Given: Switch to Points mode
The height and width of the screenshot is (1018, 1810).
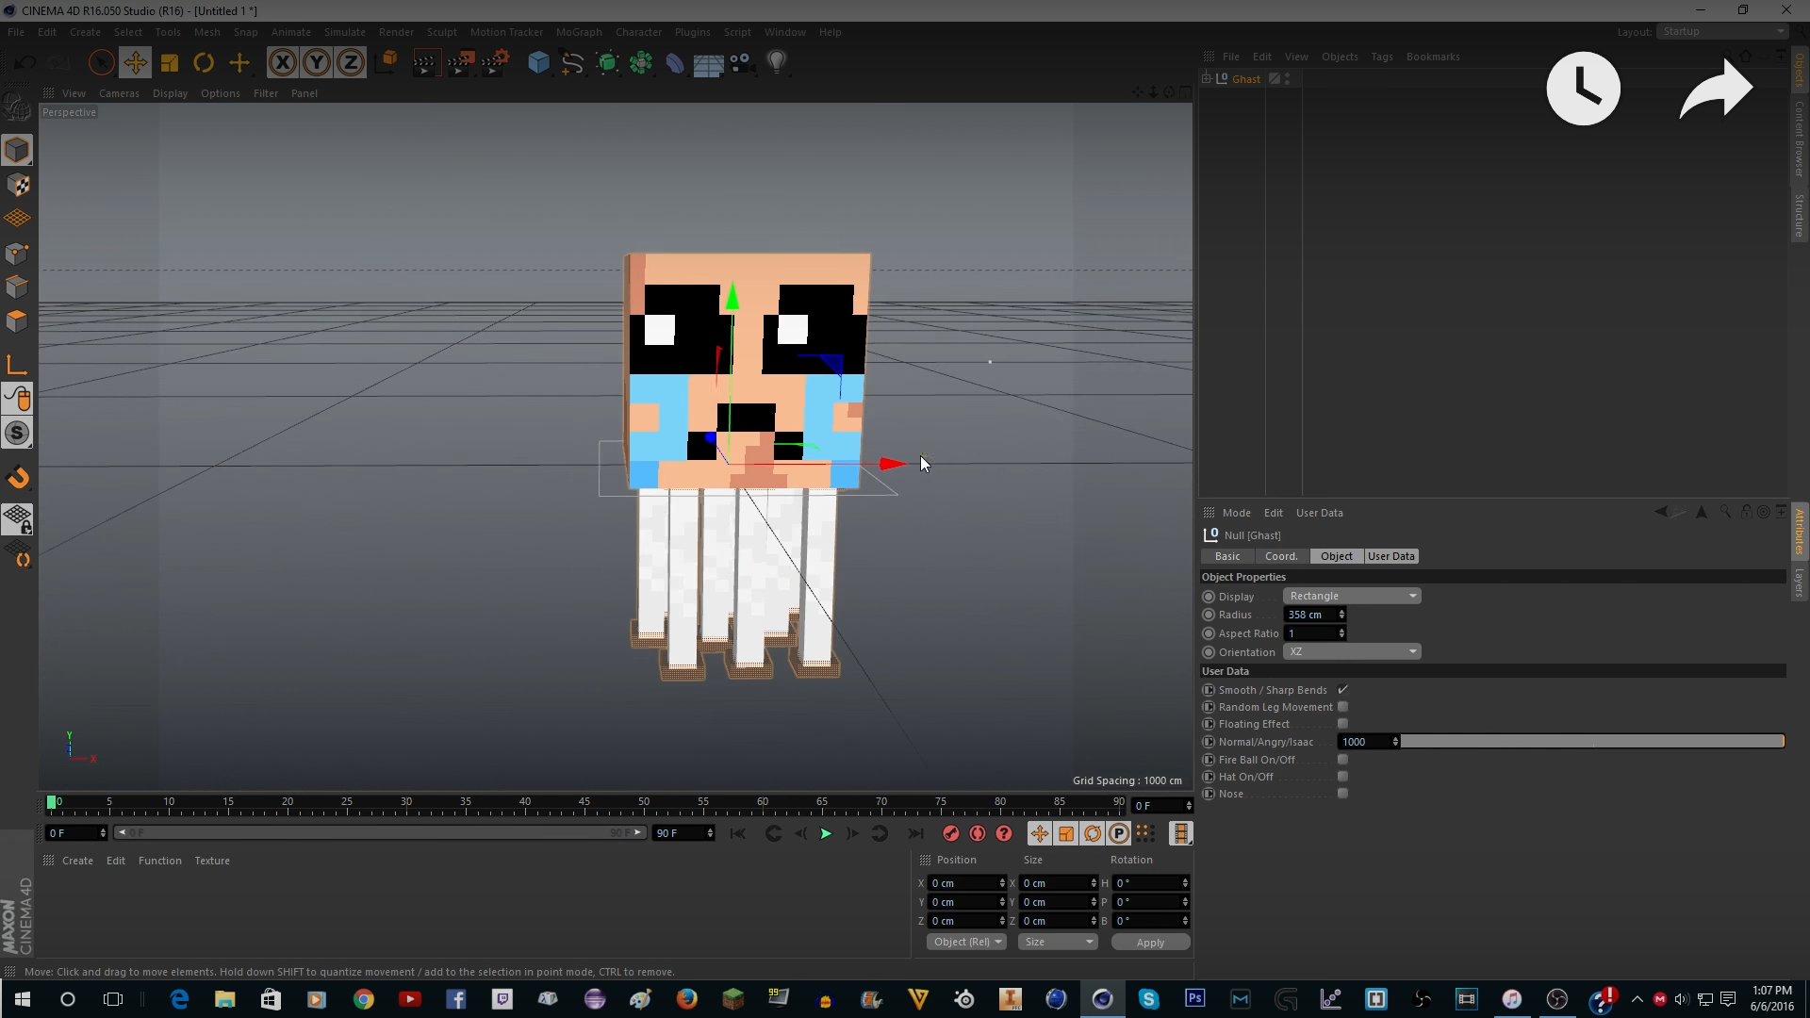Looking at the screenshot, I should tap(17, 253).
